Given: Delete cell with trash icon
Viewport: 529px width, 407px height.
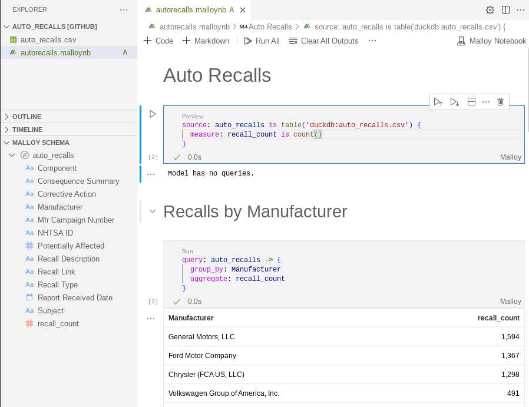Looking at the screenshot, I should [500, 101].
